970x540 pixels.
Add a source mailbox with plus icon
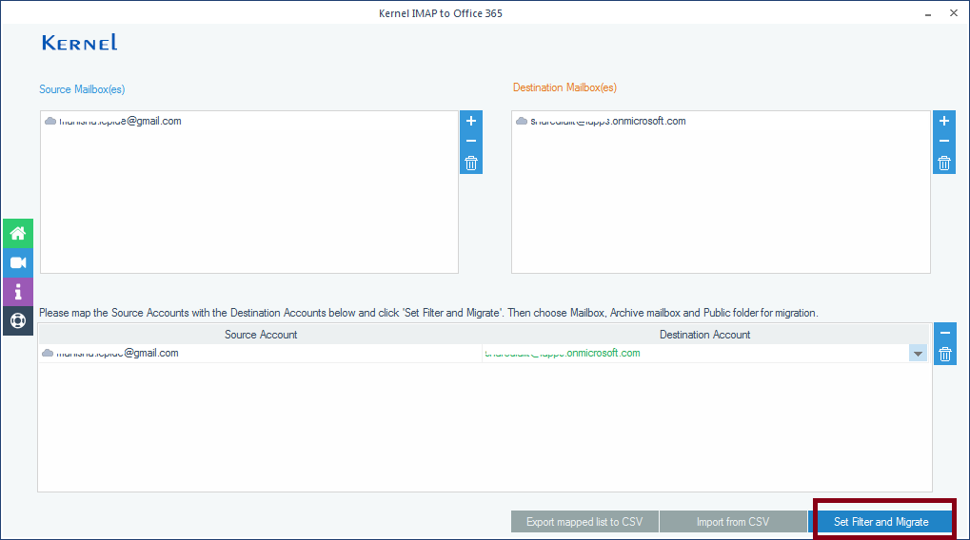[471, 122]
